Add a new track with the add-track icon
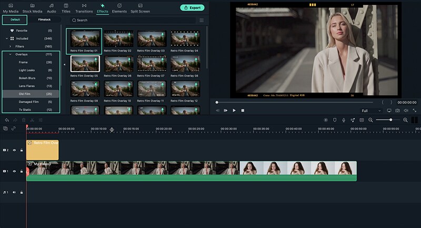 tap(5, 128)
